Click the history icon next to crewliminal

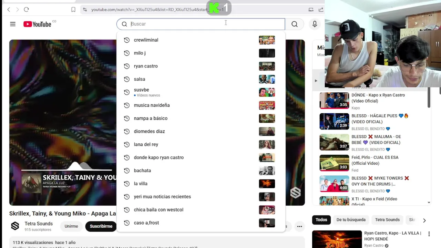tap(127, 40)
